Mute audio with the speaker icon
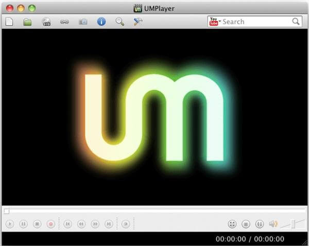309x246 pixels. [273, 224]
